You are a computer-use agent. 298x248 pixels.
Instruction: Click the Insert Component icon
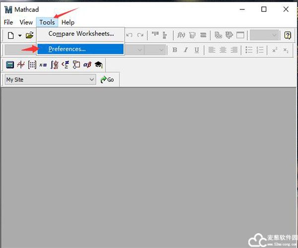click(229, 35)
